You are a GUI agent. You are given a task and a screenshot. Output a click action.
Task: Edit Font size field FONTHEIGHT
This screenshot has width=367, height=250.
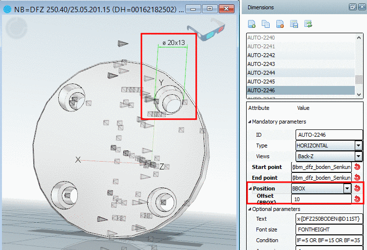tap(329, 229)
